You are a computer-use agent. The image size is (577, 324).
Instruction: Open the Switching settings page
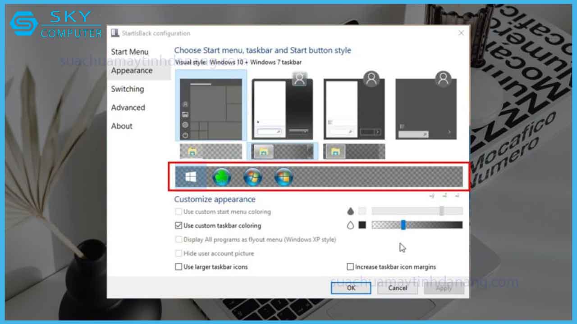pos(128,89)
